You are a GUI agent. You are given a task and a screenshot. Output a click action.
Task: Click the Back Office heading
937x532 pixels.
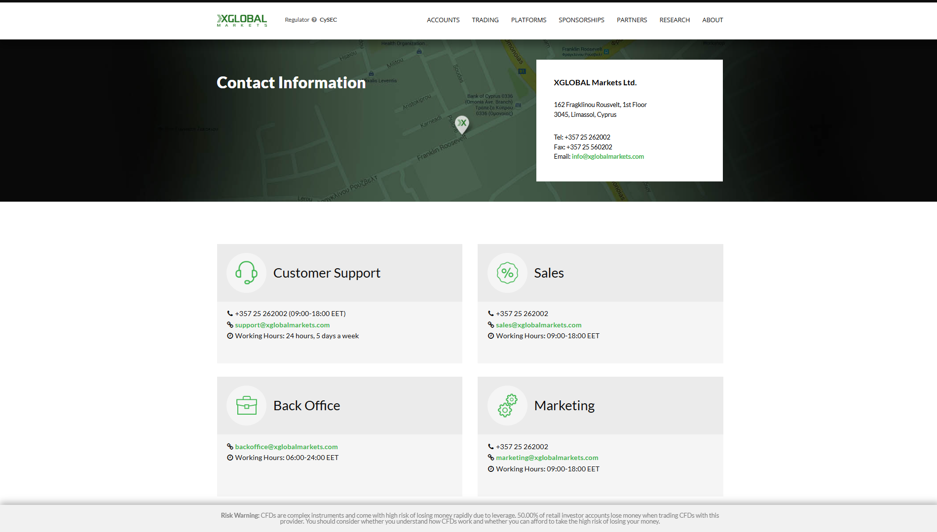(x=306, y=406)
